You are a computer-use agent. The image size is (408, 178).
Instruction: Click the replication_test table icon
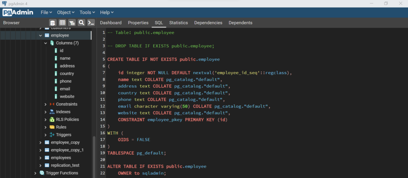[47, 165]
